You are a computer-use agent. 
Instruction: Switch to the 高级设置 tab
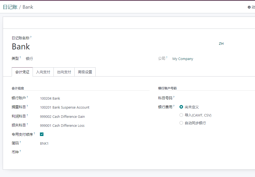coord(85,72)
